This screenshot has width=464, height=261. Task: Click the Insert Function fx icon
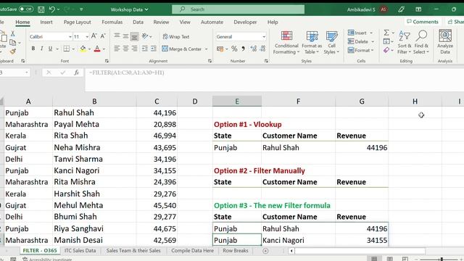tap(76, 72)
